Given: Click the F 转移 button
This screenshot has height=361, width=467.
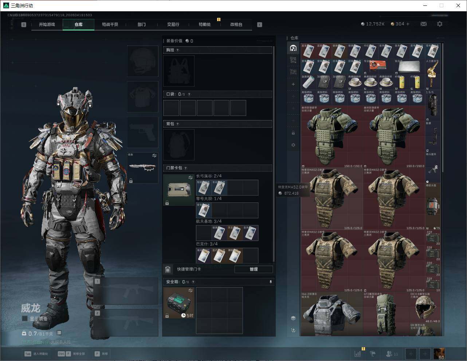Looking at the screenshot, I should pos(101,354).
